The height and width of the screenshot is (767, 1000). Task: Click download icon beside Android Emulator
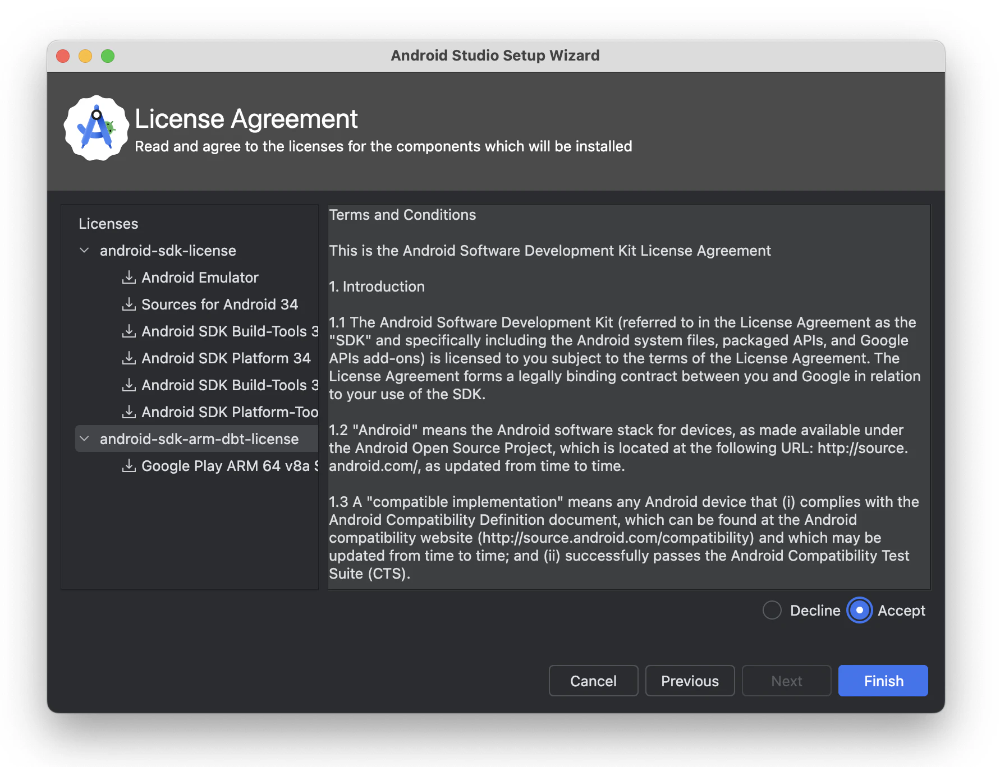[x=129, y=277]
